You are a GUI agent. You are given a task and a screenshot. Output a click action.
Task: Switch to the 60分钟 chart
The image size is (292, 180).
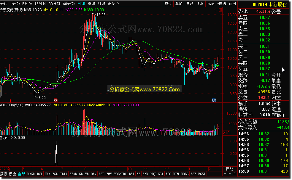coord(69,4)
